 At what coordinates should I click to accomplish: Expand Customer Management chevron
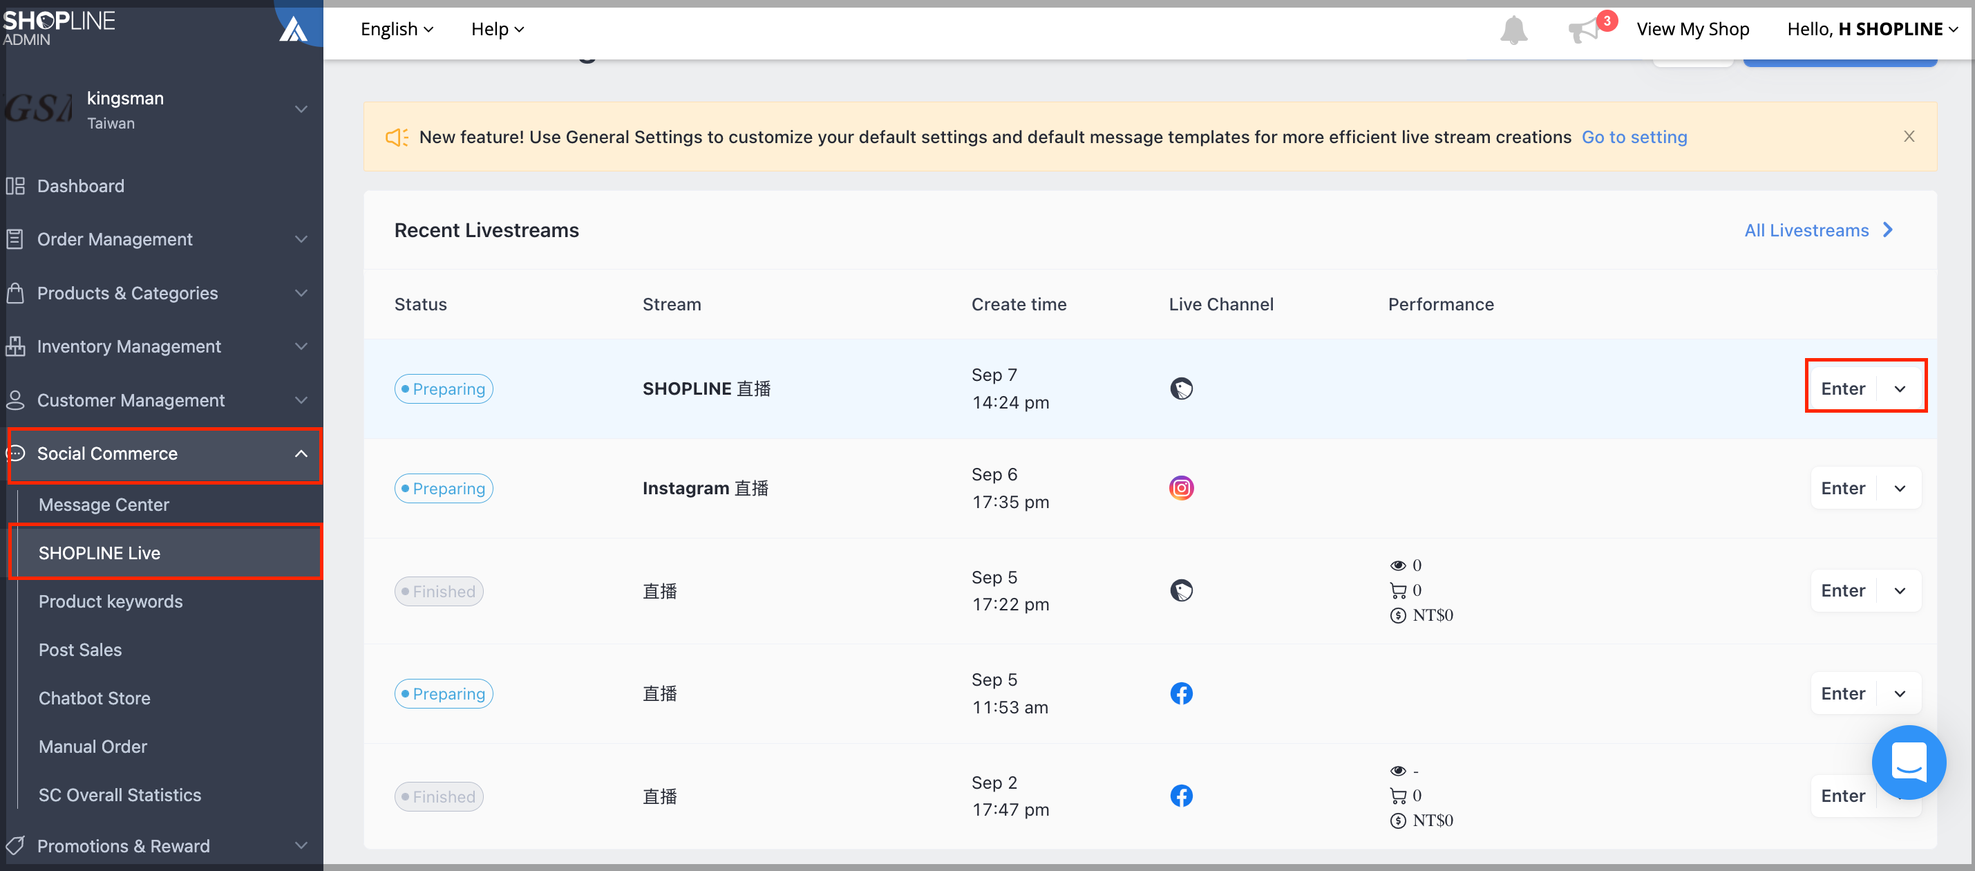(301, 400)
